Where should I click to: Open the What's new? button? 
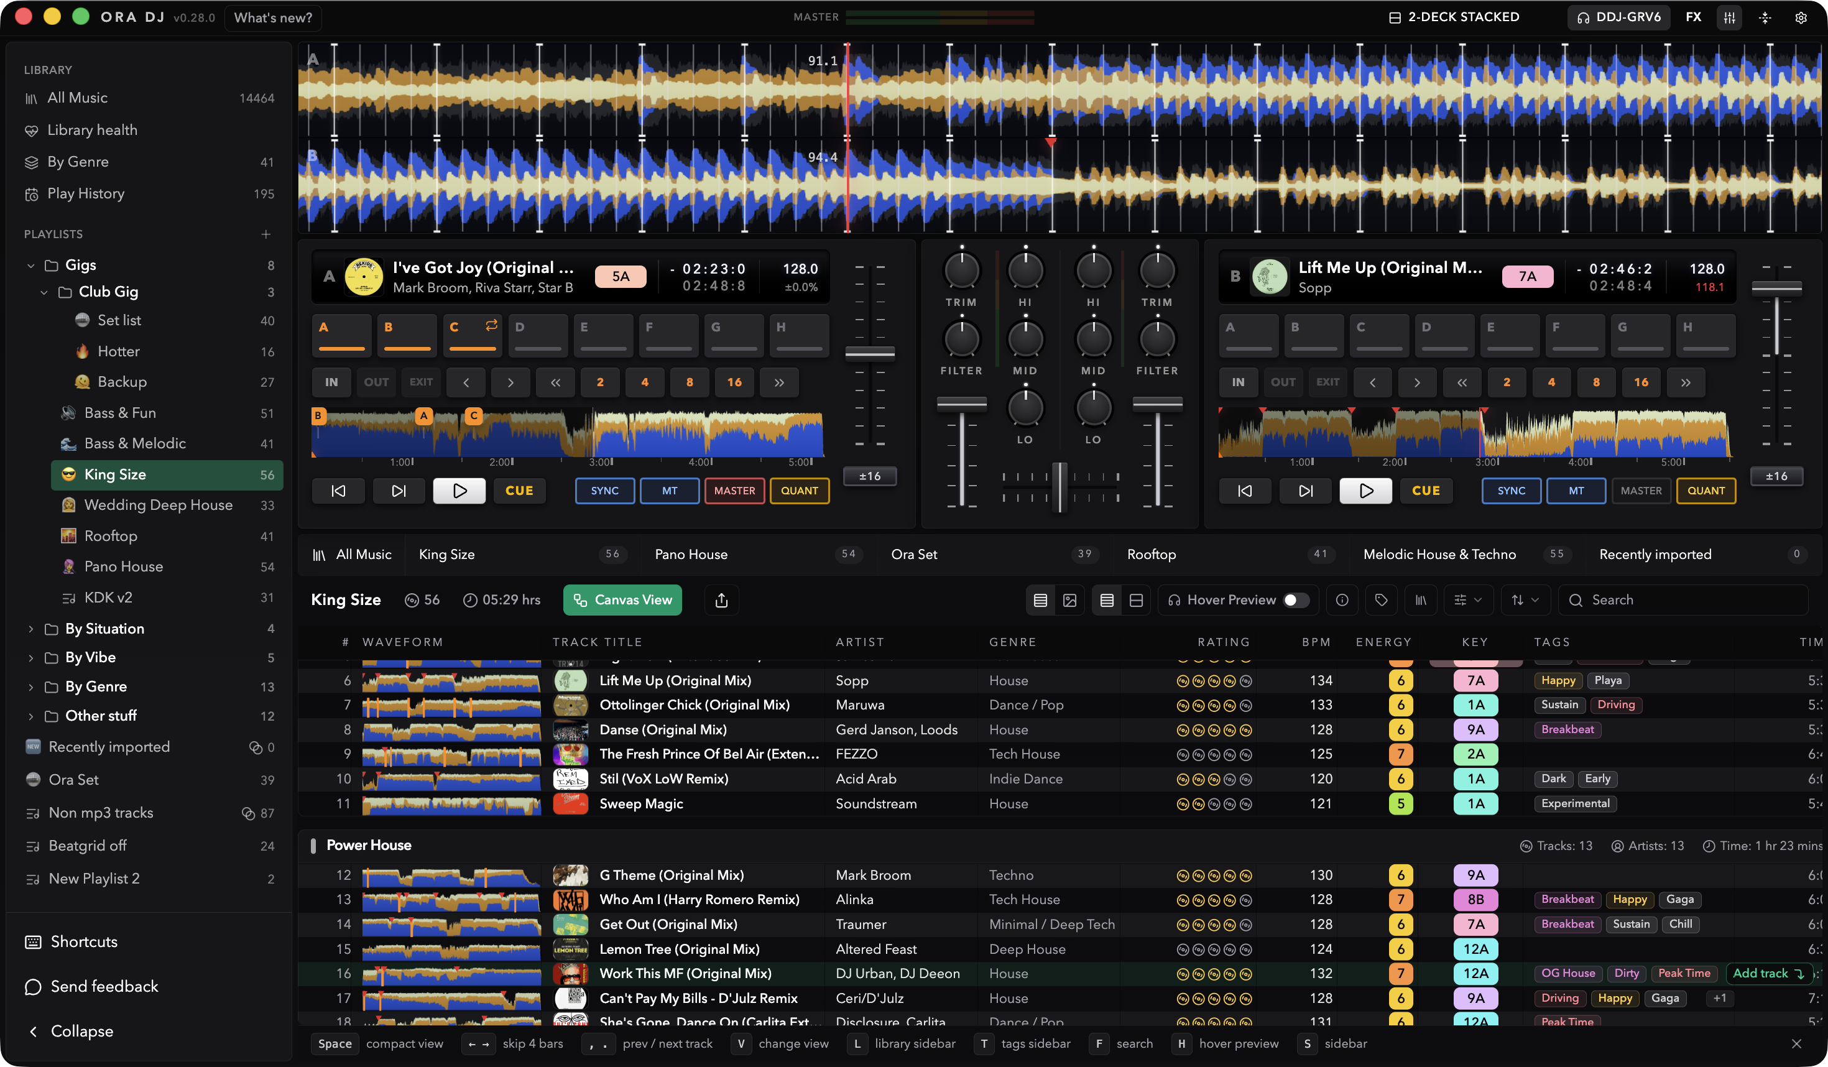273,17
